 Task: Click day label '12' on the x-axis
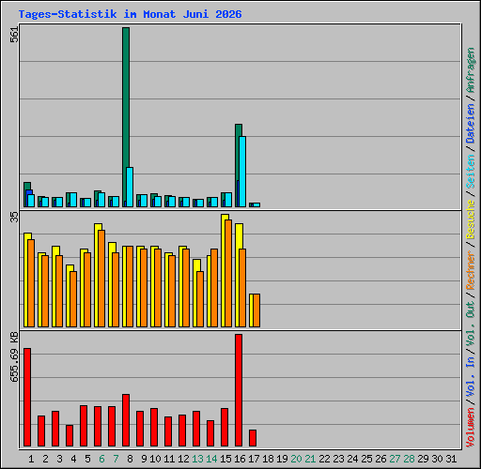183,459
